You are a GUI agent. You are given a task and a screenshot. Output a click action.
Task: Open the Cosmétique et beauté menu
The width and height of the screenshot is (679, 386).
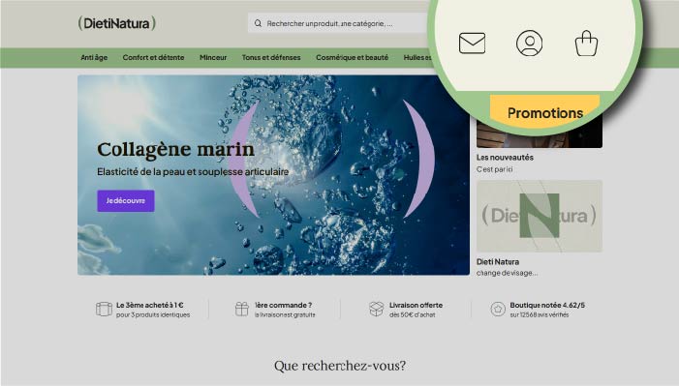(x=352, y=57)
